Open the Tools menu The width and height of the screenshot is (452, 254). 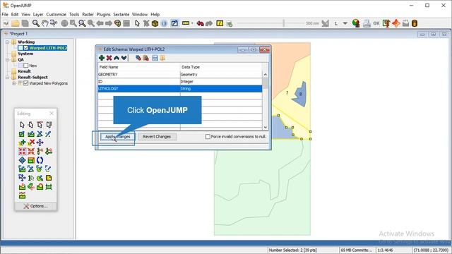pyautogui.click(x=74, y=14)
